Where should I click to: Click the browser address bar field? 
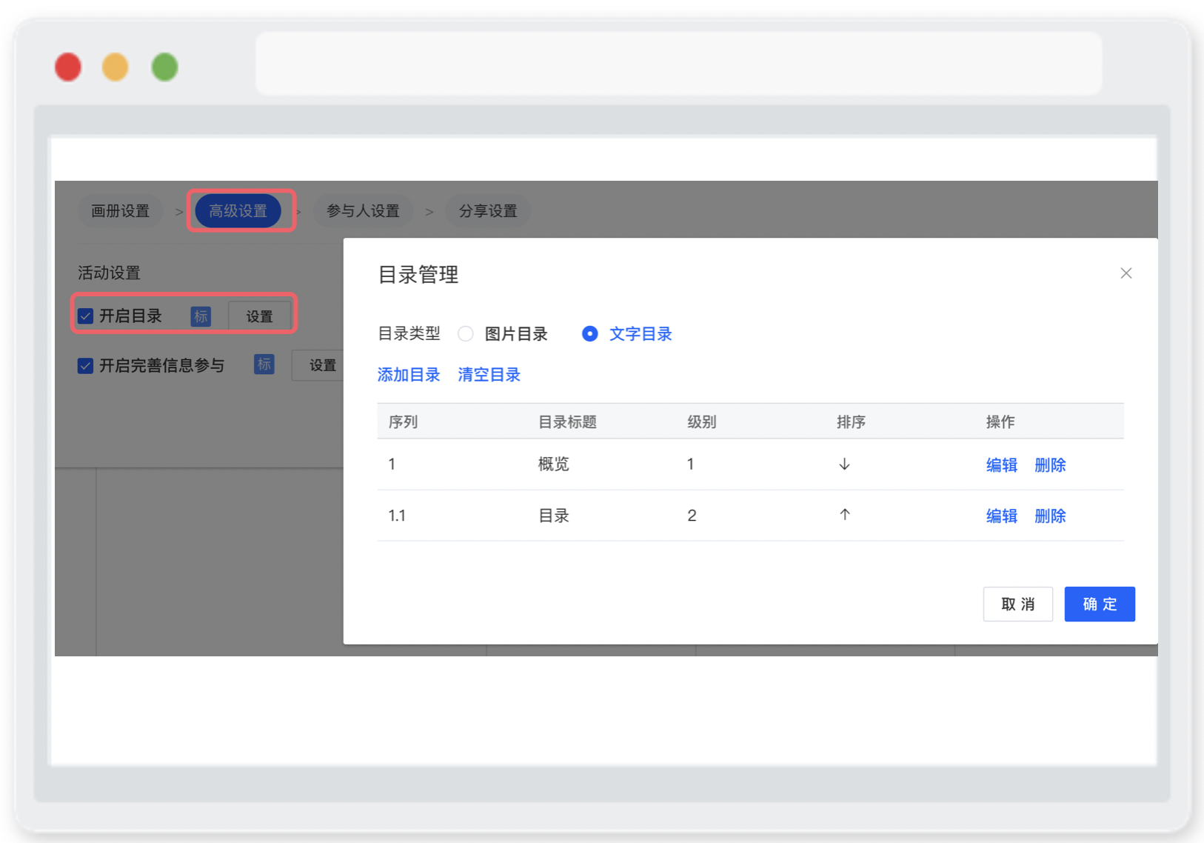click(679, 64)
